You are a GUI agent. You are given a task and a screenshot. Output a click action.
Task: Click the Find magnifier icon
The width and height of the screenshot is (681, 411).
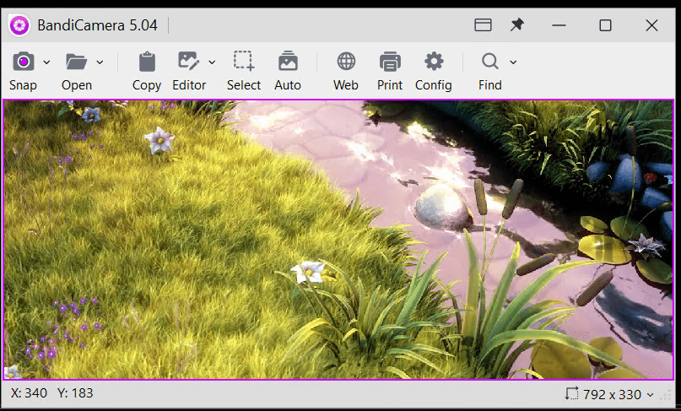coord(490,62)
